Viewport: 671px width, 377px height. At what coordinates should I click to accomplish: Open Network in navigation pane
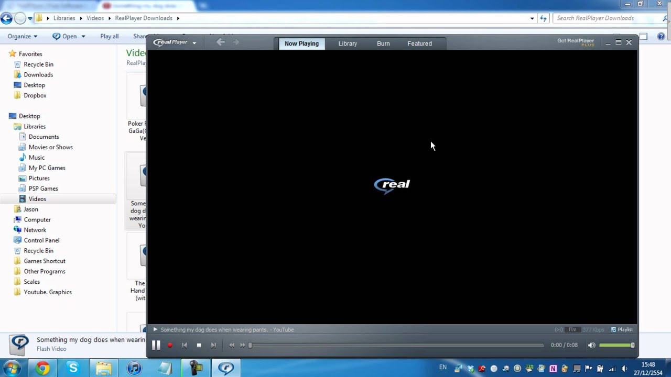pyautogui.click(x=35, y=230)
